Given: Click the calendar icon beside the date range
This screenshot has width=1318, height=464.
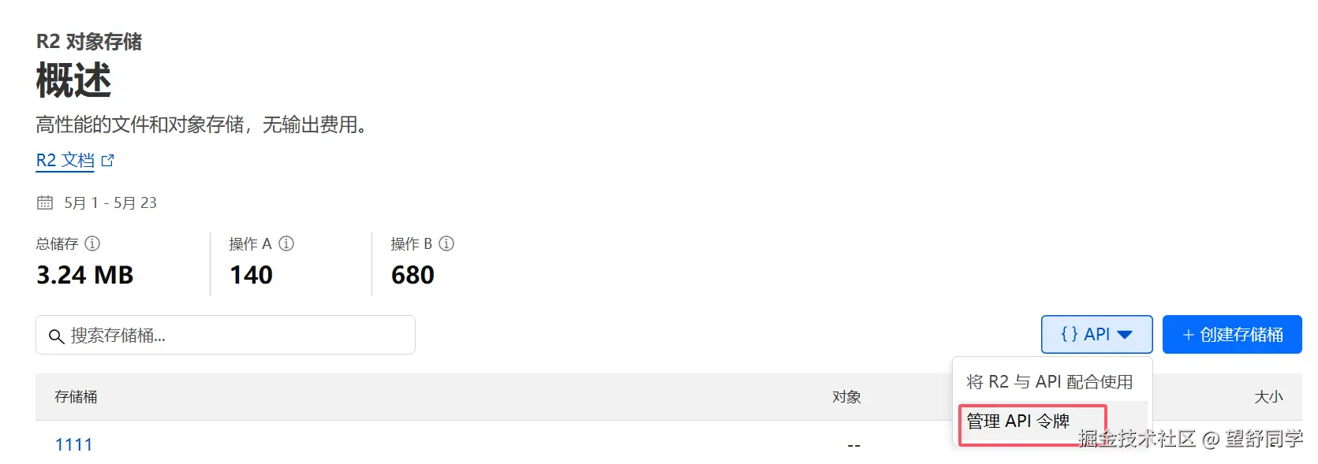Looking at the screenshot, I should [x=44, y=202].
